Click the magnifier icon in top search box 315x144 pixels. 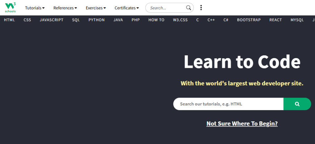click(189, 8)
